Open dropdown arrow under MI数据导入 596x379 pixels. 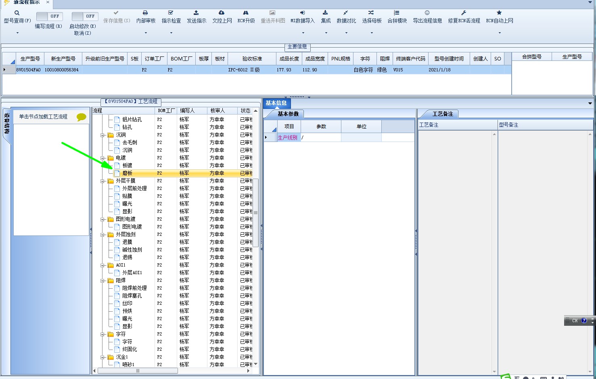(302, 33)
